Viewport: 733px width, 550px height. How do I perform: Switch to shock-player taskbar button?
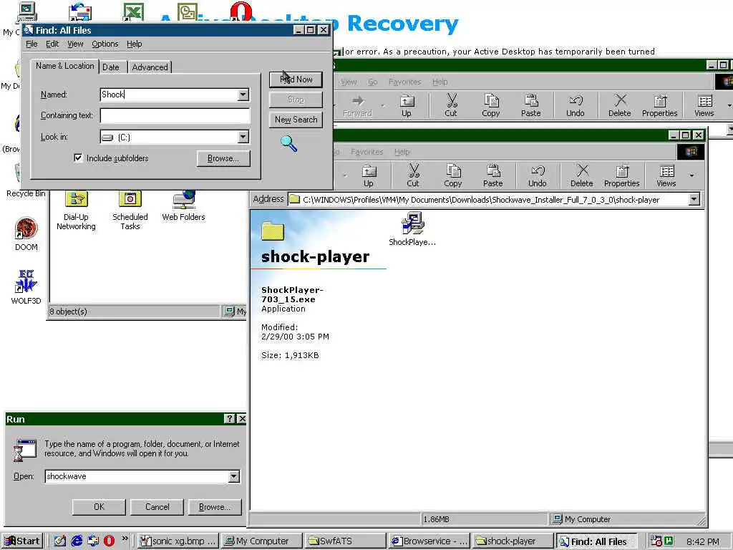click(x=513, y=541)
